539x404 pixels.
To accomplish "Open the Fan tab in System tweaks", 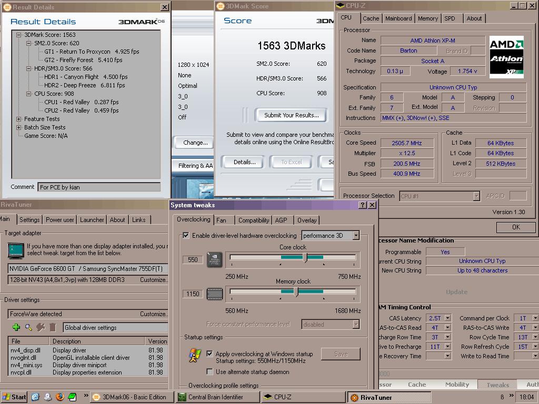I will tap(222, 220).
